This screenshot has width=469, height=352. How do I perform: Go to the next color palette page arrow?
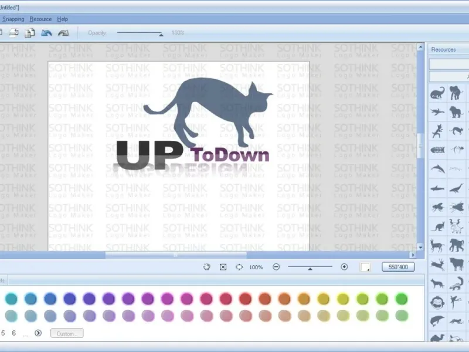click(x=38, y=333)
